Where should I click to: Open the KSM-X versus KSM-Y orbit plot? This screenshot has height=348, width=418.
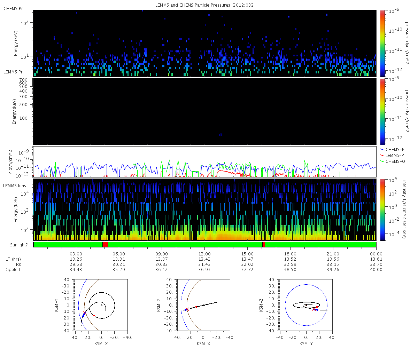(101, 304)
